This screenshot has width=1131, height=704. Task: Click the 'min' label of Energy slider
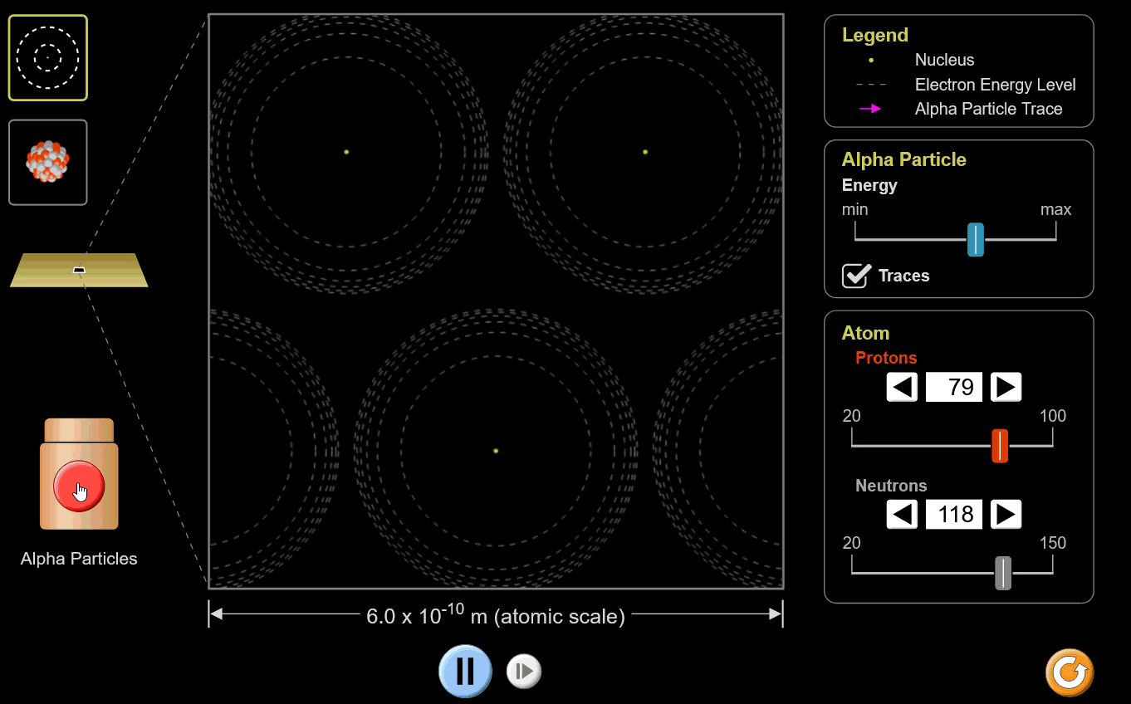point(855,209)
